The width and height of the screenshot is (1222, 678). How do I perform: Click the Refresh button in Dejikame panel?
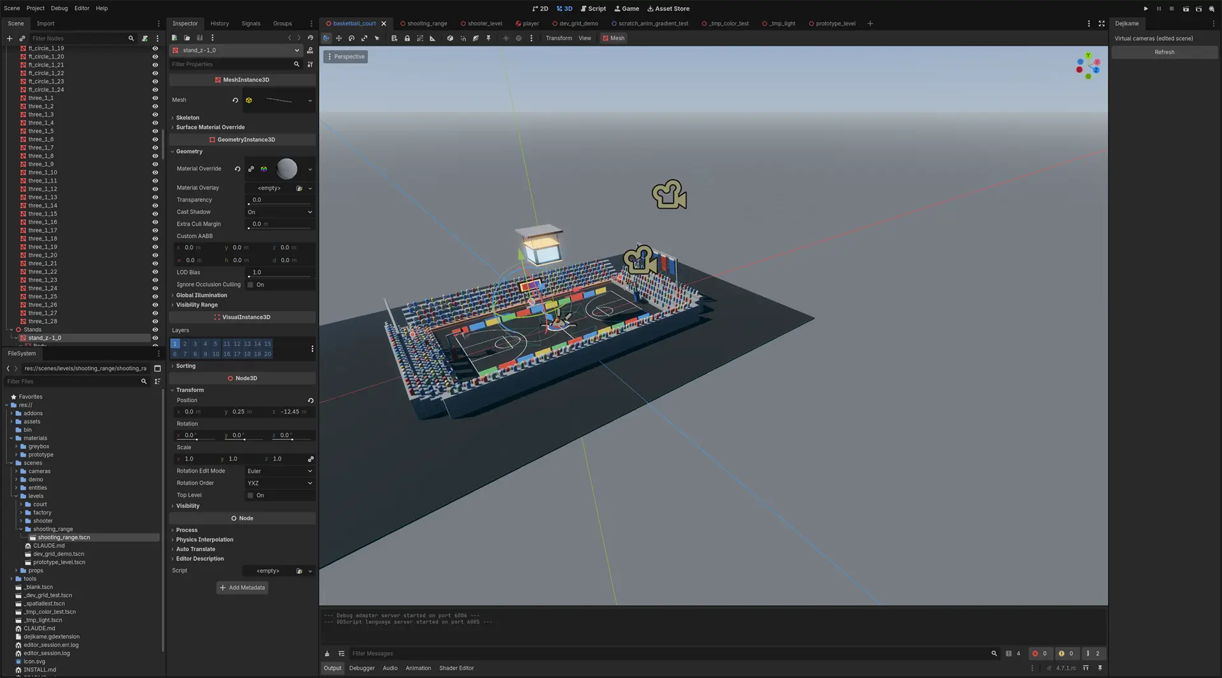tap(1164, 52)
